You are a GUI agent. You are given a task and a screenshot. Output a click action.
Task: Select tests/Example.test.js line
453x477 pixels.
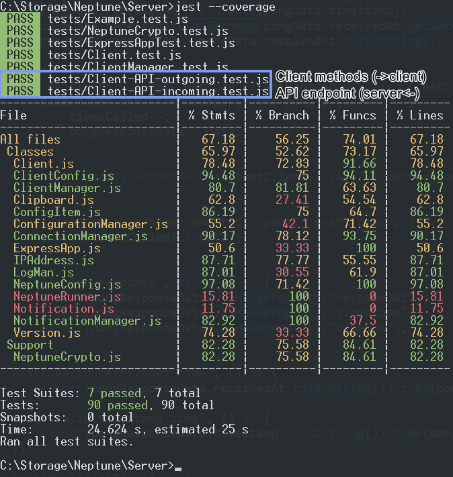(x=118, y=19)
